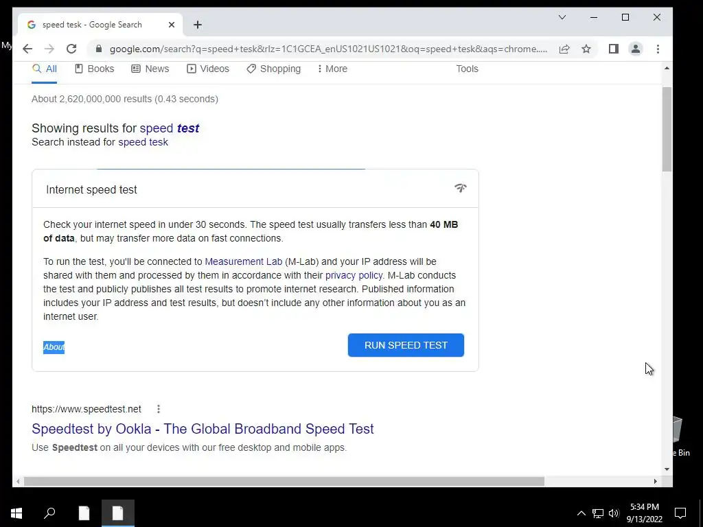The image size is (703, 527).
Task: Show hidden system tray icons
Action: point(581,513)
